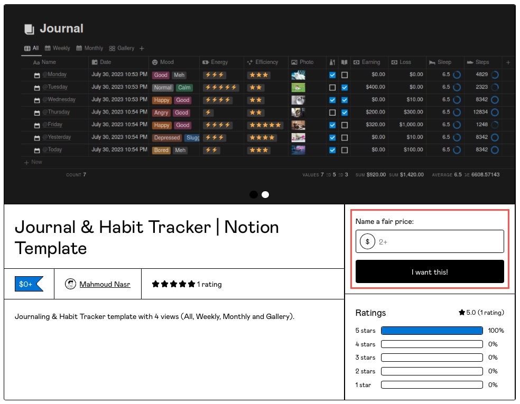This screenshot has height=404, width=520.
Task: Open the Earning column header
Action: (367, 62)
